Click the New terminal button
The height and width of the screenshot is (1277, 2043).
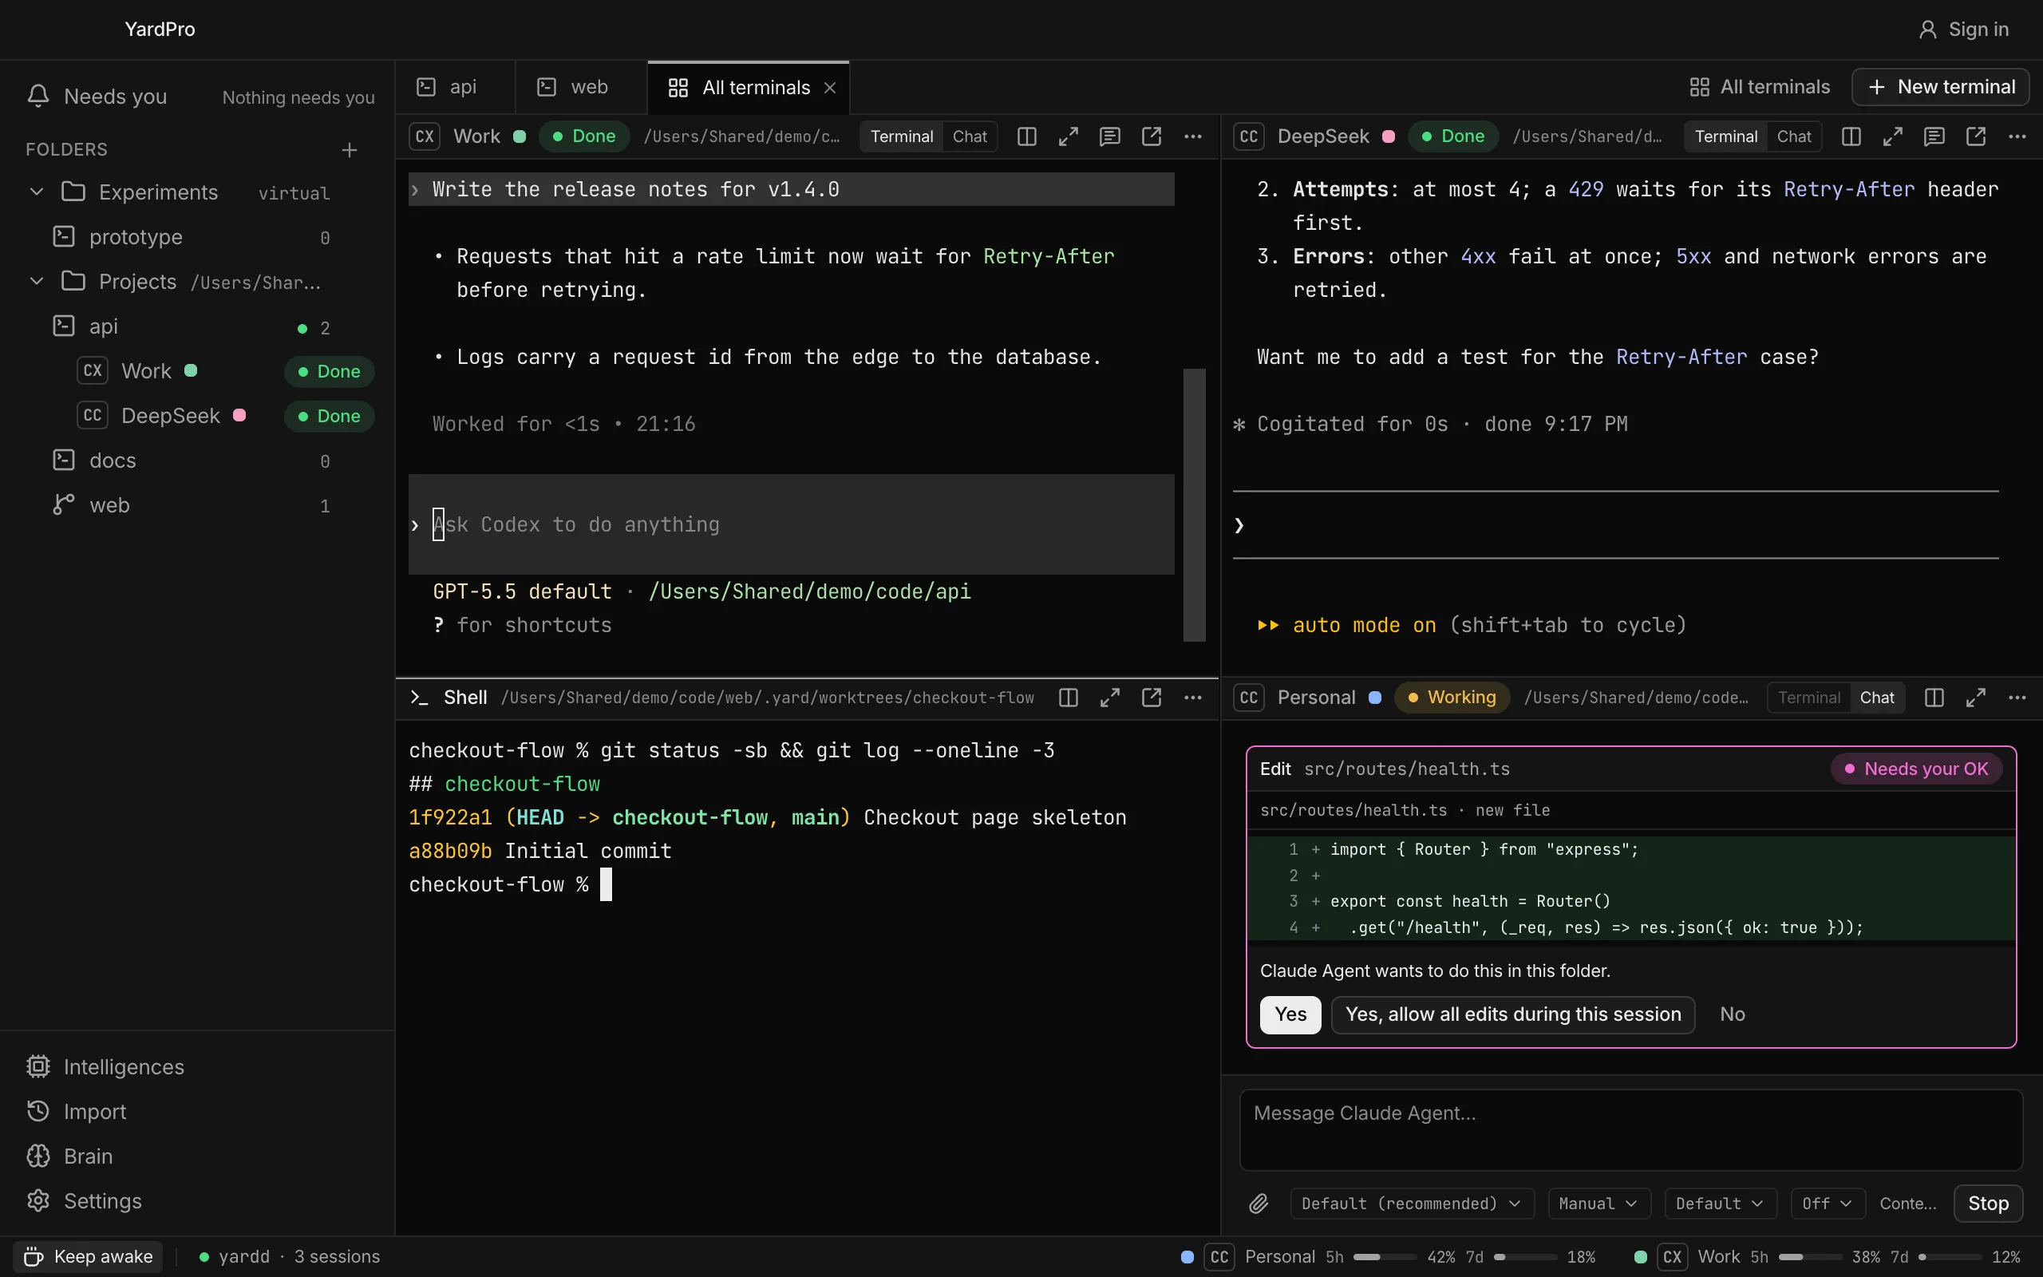pos(1940,87)
